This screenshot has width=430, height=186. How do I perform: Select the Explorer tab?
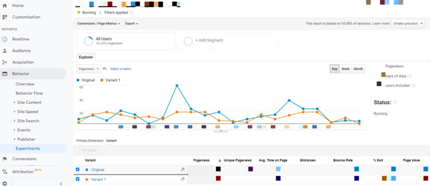86,57
